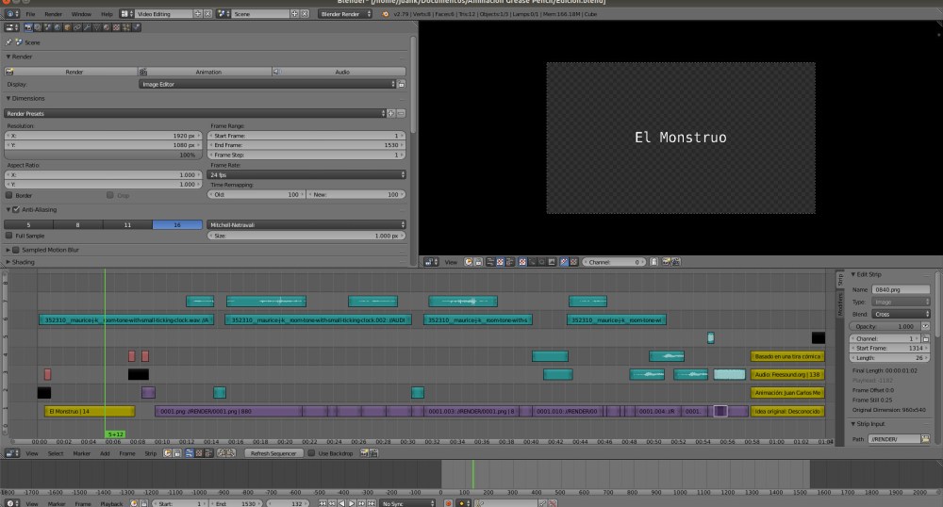
Task: Open the render properties camera tab
Action: [x=28, y=27]
